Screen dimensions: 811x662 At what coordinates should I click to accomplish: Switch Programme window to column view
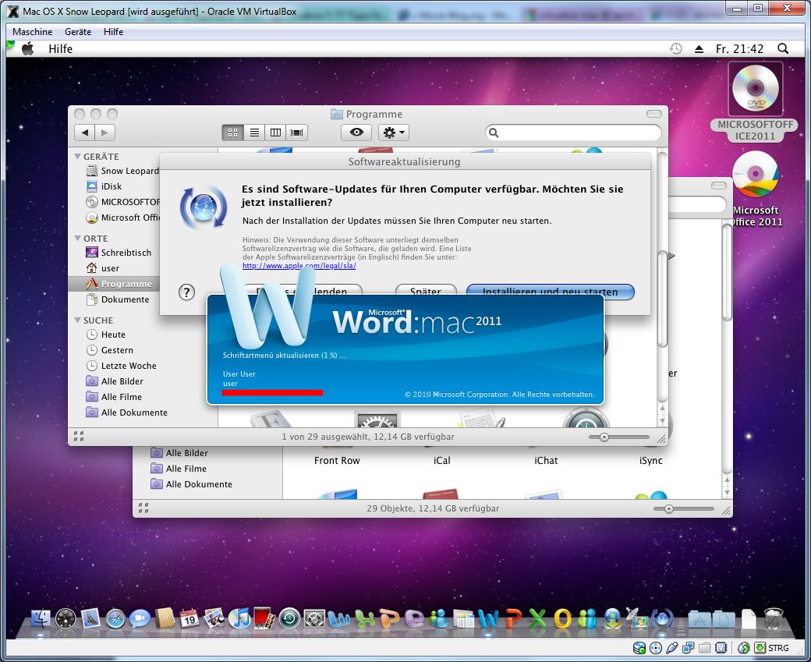click(x=276, y=133)
